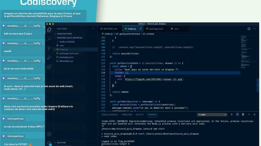Select the Terminal panel tab
Viewport: 261px width, 146px height.
coord(152,114)
